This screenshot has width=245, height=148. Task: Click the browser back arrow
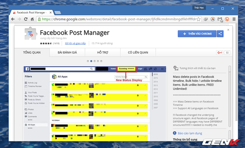13,19
